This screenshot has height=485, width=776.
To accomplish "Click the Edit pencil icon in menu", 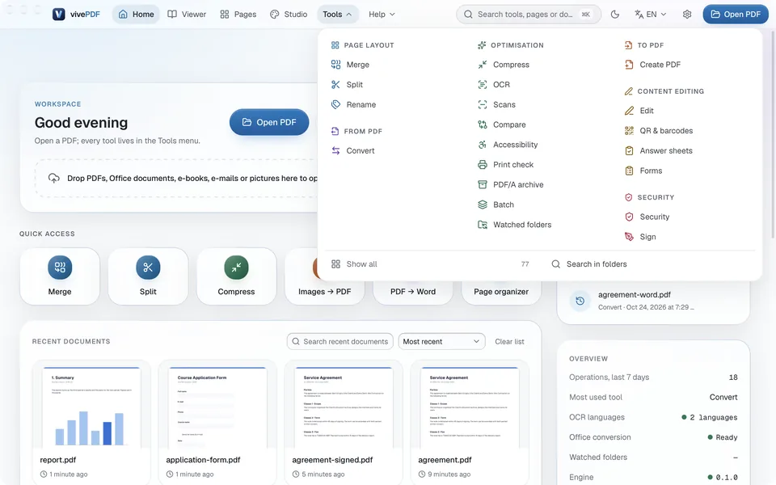I will 629,111.
